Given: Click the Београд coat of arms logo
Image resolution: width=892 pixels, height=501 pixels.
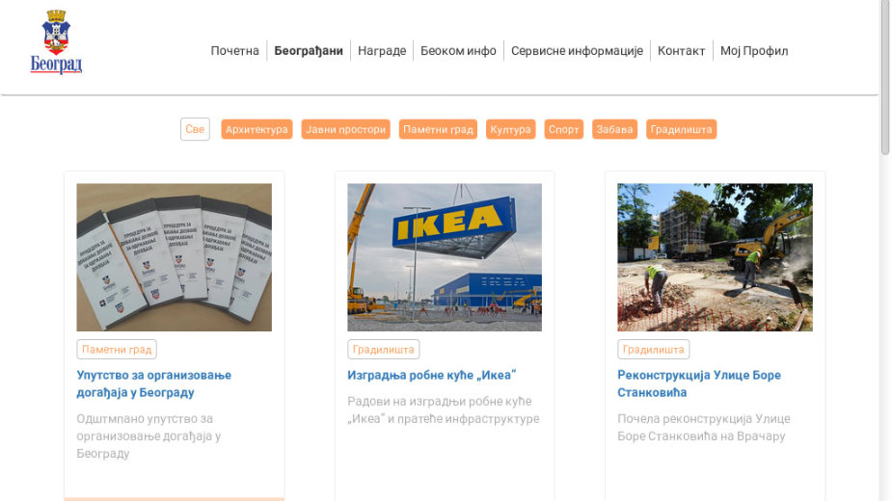Looking at the screenshot, I should (56, 41).
